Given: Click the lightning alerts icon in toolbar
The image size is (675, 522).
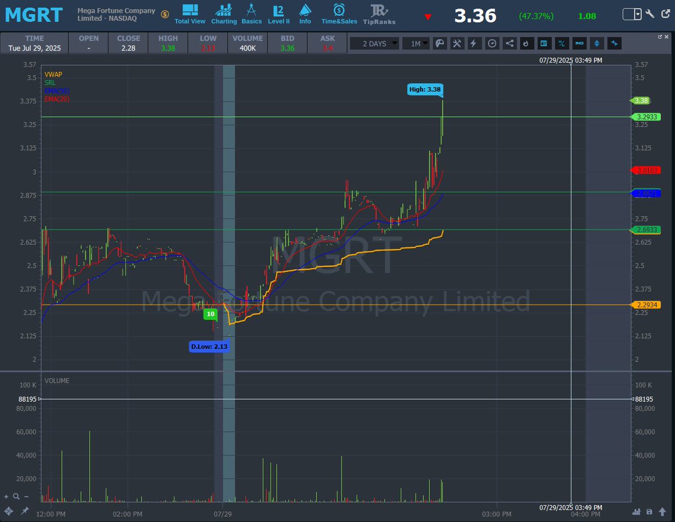Looking at the screenshot, I should 474,43.
